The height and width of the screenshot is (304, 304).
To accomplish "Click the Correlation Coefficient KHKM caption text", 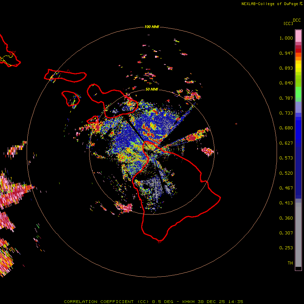I will [153, 302].
